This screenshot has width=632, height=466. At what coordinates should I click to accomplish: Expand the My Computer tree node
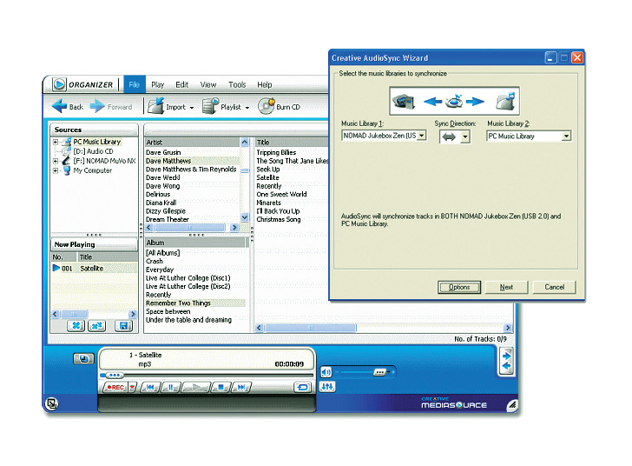pyautogui.click(x=56, y=170)
